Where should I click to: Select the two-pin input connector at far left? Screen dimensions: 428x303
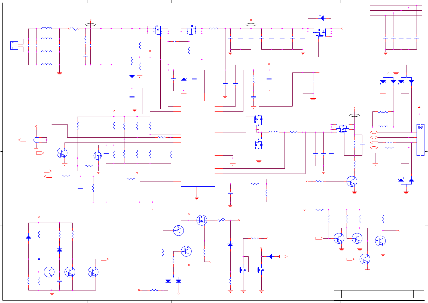pyautogui.click(x=14, y=46)
